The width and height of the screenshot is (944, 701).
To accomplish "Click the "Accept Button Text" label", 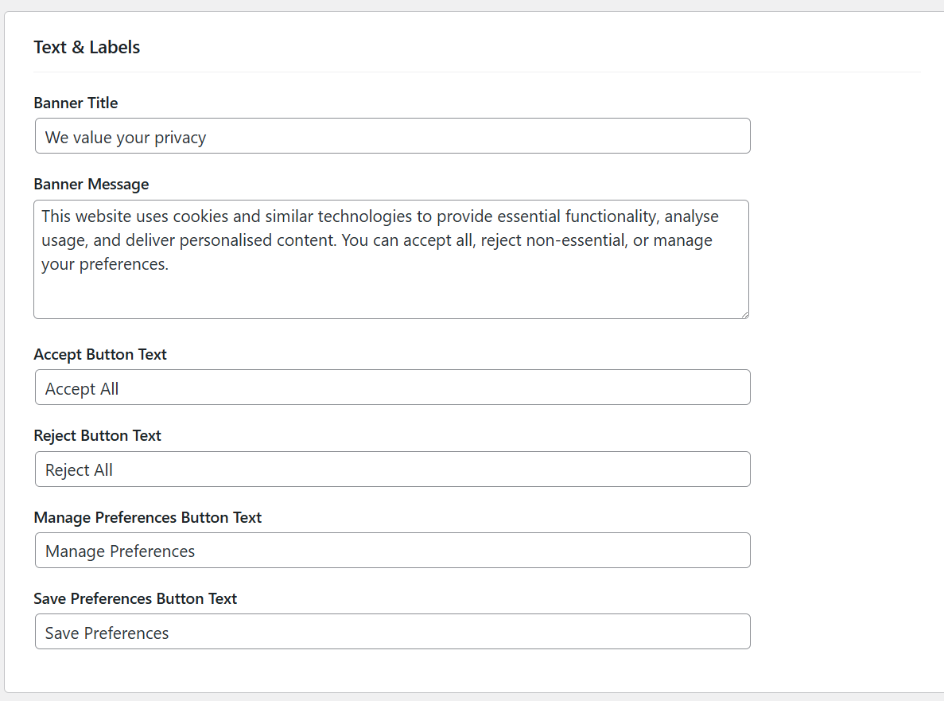I will pos(100,354).
